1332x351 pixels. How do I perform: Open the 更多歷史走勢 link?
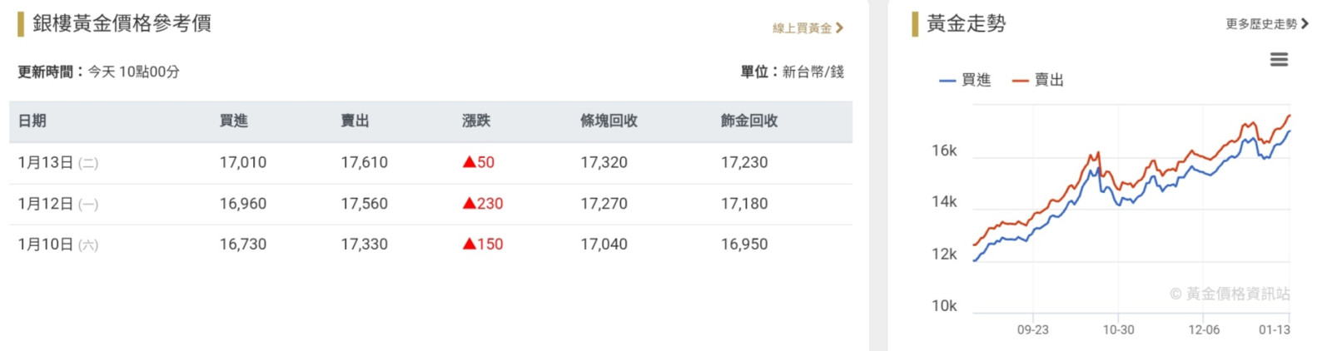tap(1260, 24)
